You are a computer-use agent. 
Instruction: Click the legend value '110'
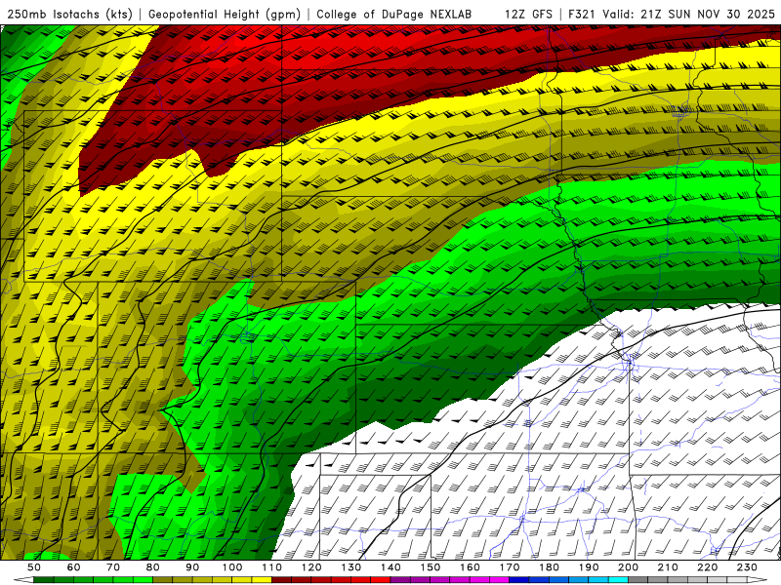click(272, 567)
